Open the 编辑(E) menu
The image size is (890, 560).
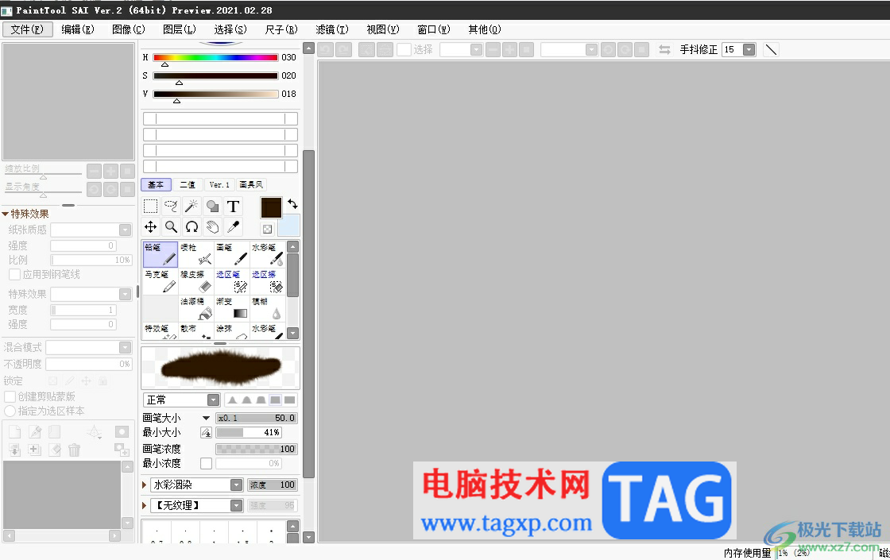point(78,29)
